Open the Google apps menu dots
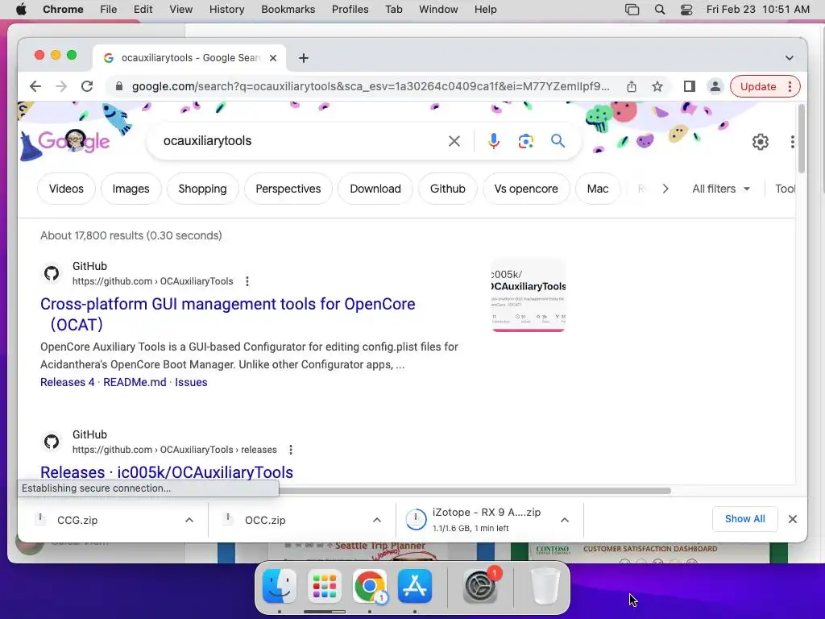 click(x=792, y=142)
